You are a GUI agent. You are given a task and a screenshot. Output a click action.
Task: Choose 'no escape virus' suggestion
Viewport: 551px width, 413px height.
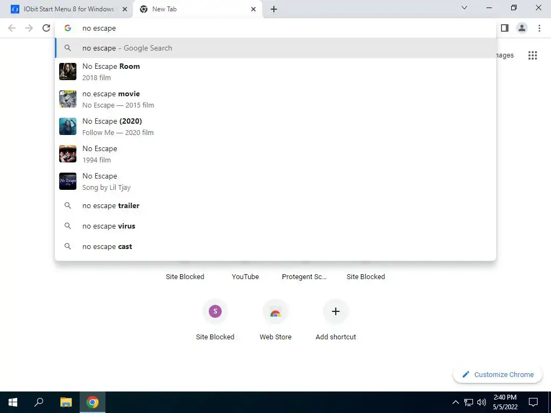275,226
